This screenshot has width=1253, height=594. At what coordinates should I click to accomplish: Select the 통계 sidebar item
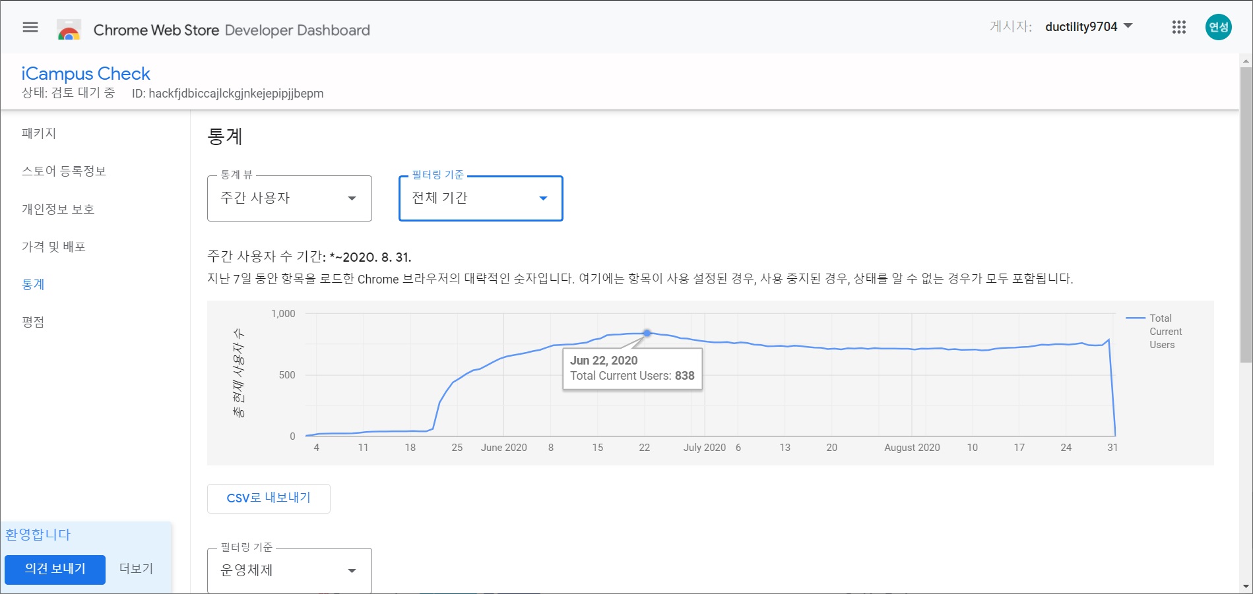33,284
